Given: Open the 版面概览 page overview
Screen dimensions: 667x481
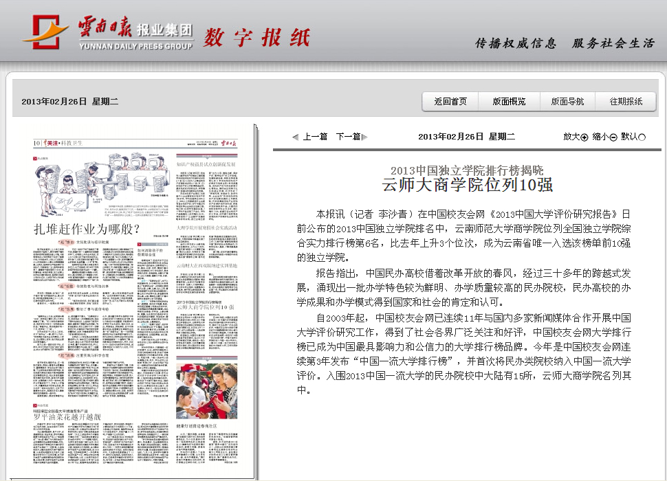Looking at the screenshot, I should click(509, 102).
